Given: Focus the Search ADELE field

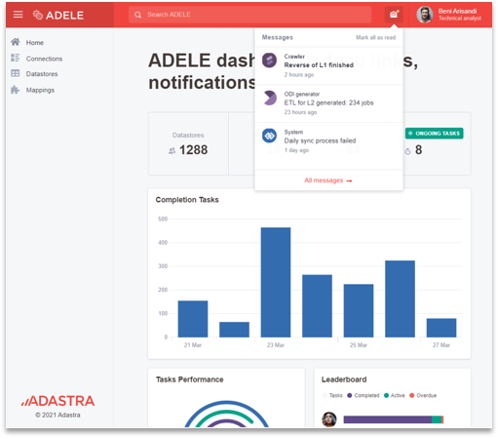Looking at the screenshot, I should (249, 15).
